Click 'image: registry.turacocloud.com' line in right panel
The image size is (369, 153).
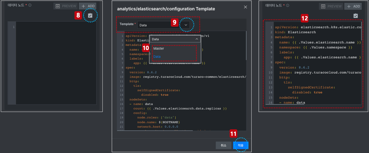[x=320, y=73]
